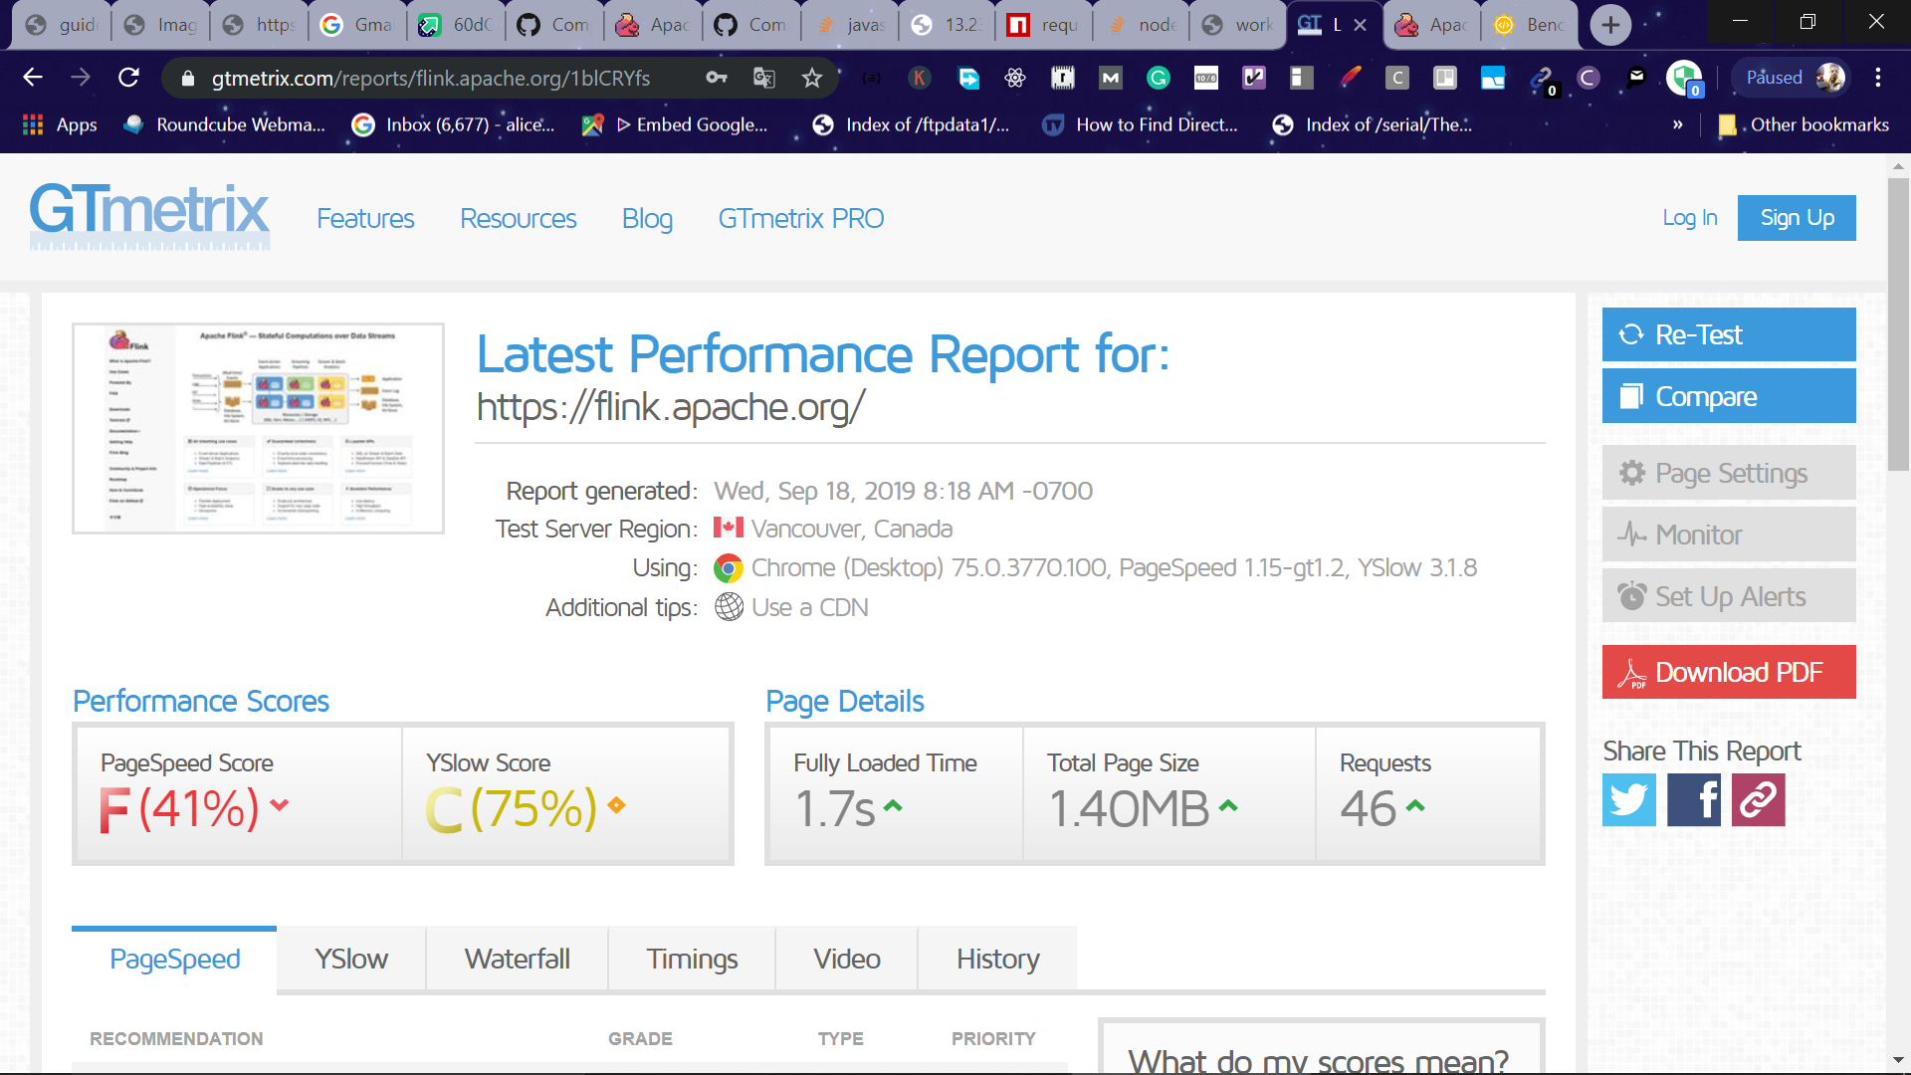Image resolution: width=1911 pixels, height=1075 pixels.
Task: Open GTmetrix PRO link
Action: (800, 218)
